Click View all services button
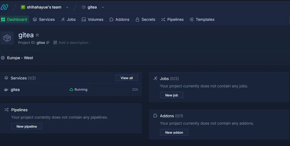290x146 pixels. tap(127, 78)
